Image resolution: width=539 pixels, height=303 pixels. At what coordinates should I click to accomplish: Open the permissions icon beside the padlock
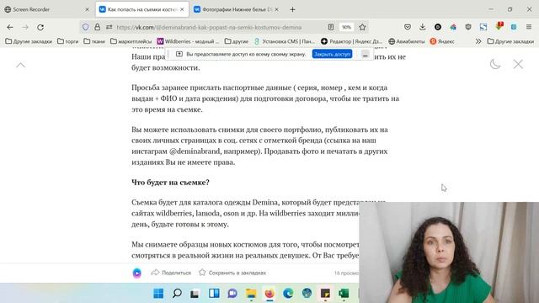109,27
